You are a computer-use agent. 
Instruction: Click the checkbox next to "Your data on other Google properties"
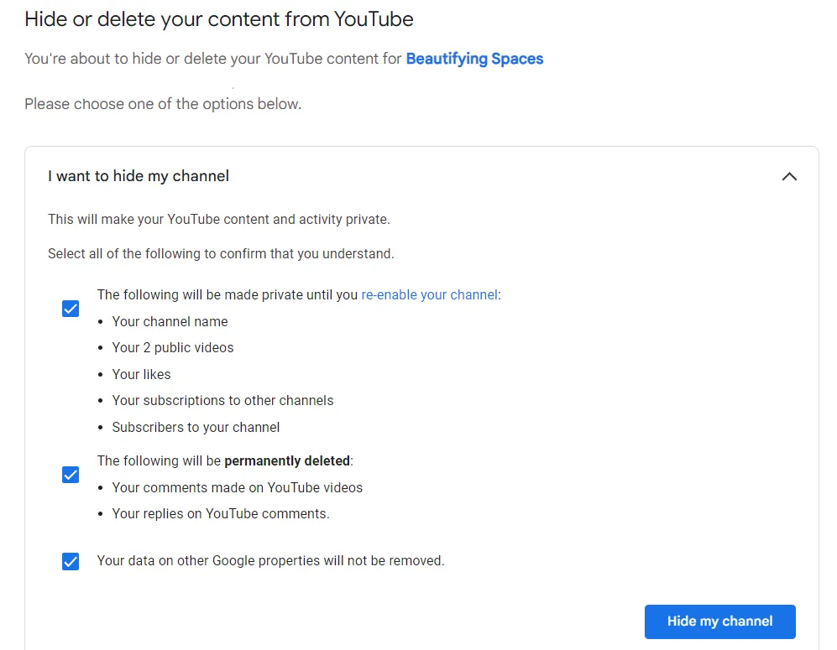point(71,561)
